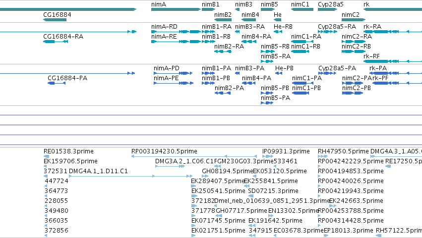Select the nimA gene bar
The width and height of the screenshot is (422, 238).
(176, 9)
